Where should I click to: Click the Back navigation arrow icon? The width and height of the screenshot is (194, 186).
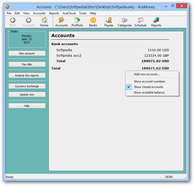click(x=13, y=20)
